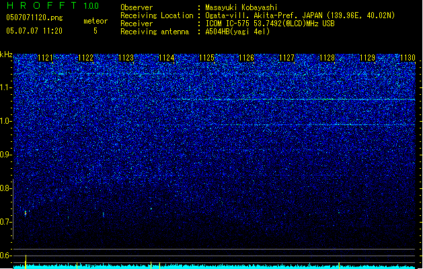Click the 1129 time marker
The width and height of the screenshot is (423, 269).
click(x=367, y=58)
